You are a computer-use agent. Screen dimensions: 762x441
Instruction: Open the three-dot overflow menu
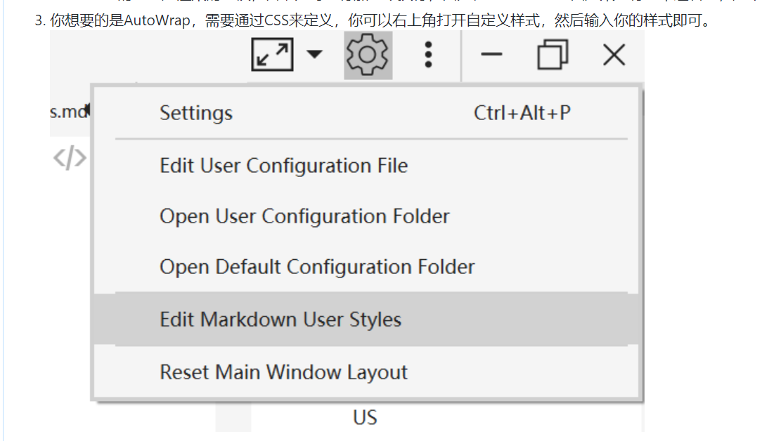(x=428, y=54)
